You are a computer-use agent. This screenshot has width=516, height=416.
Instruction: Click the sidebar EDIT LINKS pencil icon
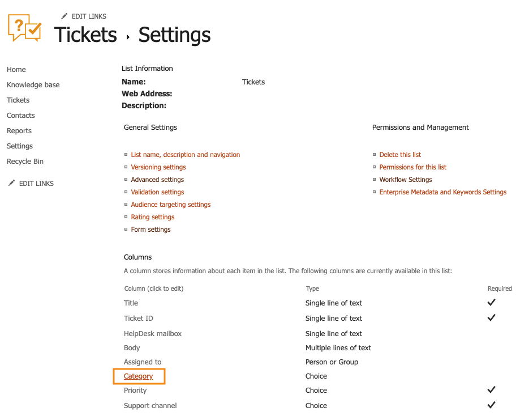[11, 183]
